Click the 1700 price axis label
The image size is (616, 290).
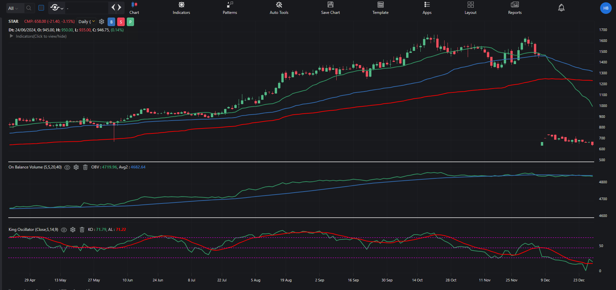tap(603, 30)
